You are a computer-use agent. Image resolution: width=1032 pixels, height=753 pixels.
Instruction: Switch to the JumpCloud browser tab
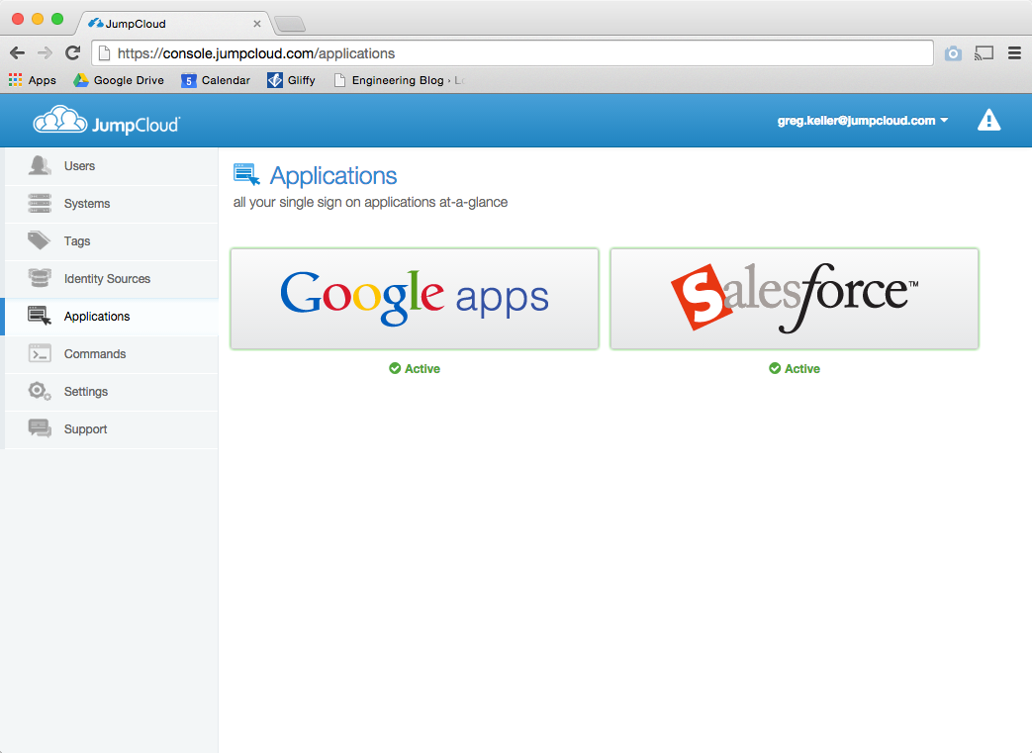pos(168,23)
